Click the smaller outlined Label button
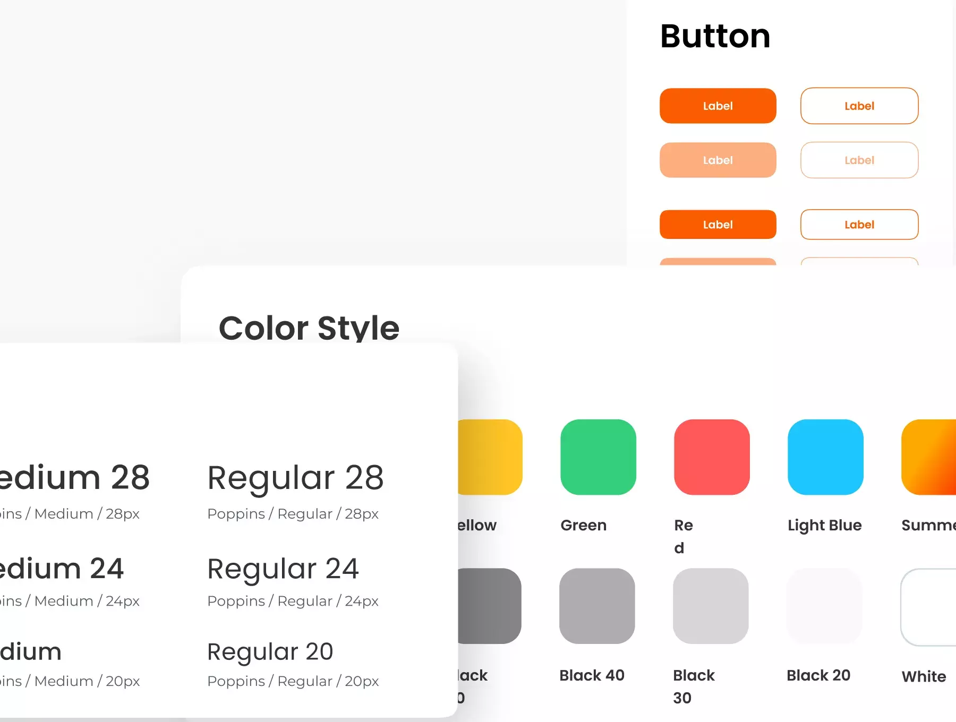 pos(859,225)
